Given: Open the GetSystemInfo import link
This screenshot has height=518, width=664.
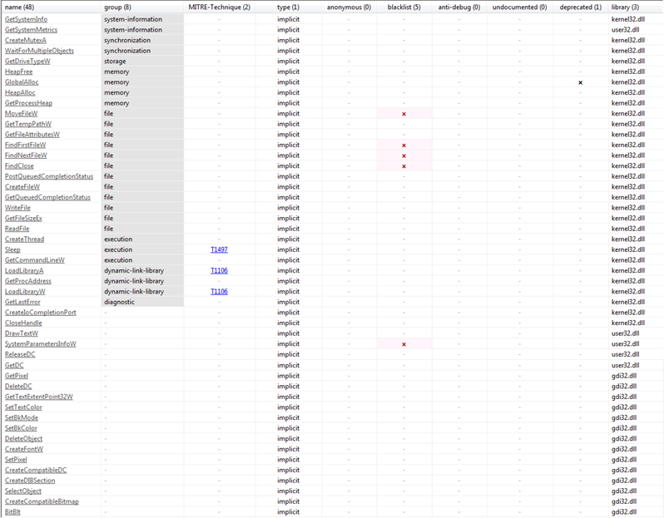Looking at the screenshot, I should (27, 19).
